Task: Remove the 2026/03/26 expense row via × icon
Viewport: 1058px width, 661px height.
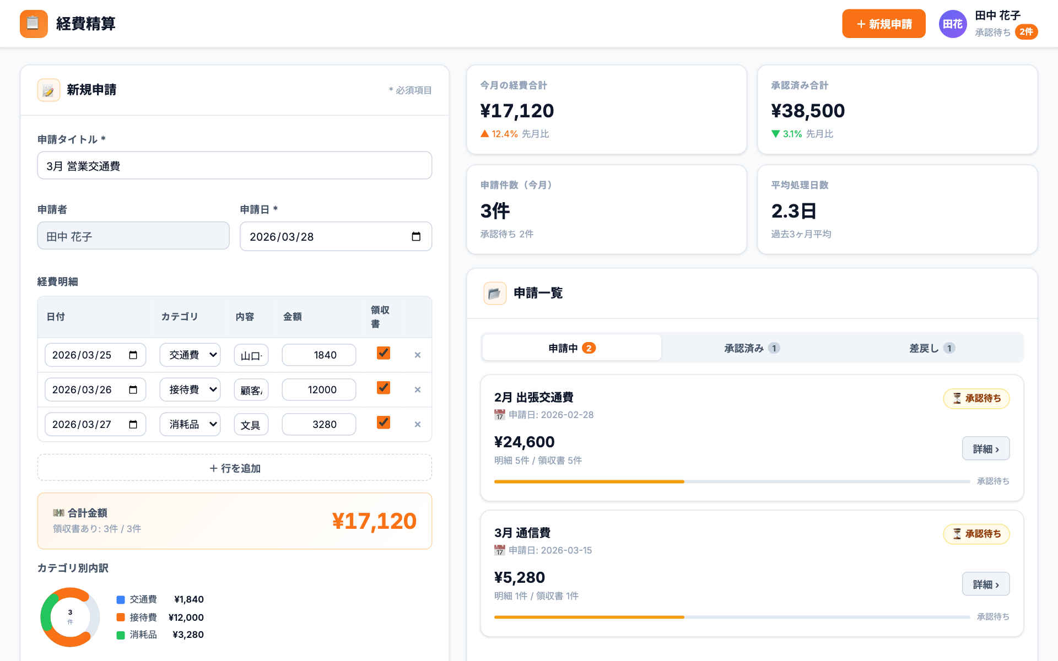Action: click(417, 389)
